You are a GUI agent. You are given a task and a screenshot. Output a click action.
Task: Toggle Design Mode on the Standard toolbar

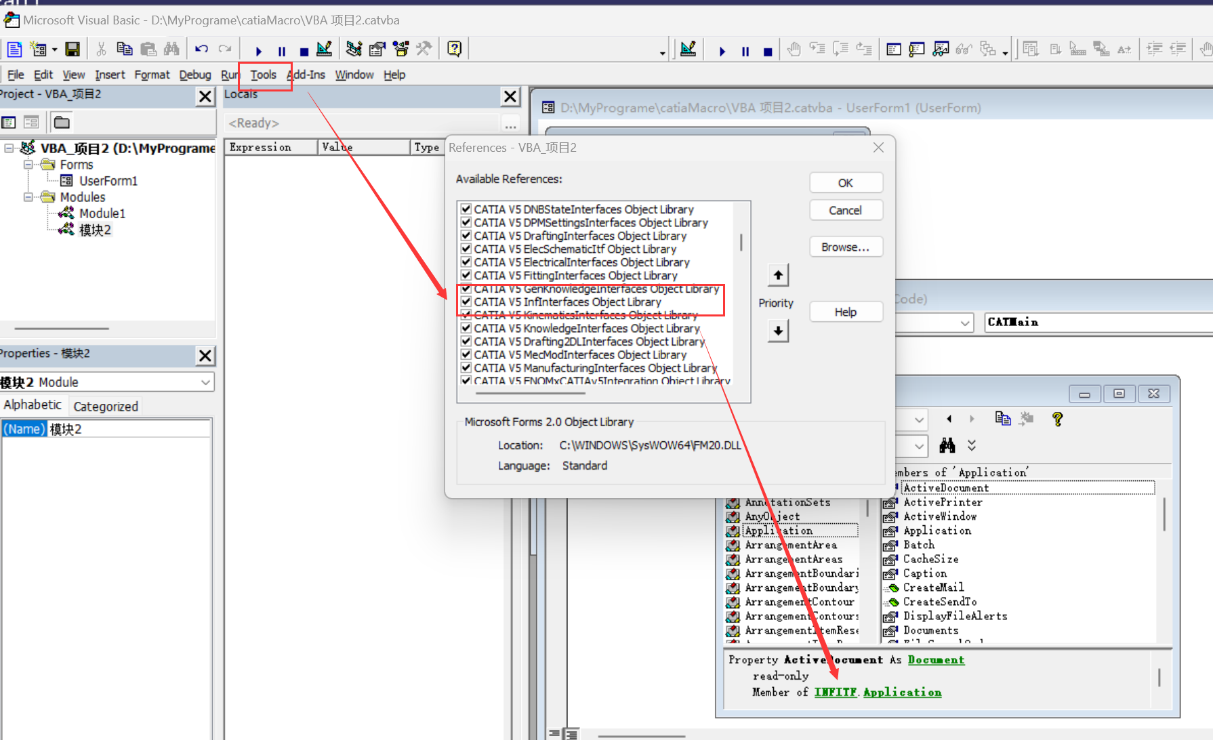coord(325,49)
